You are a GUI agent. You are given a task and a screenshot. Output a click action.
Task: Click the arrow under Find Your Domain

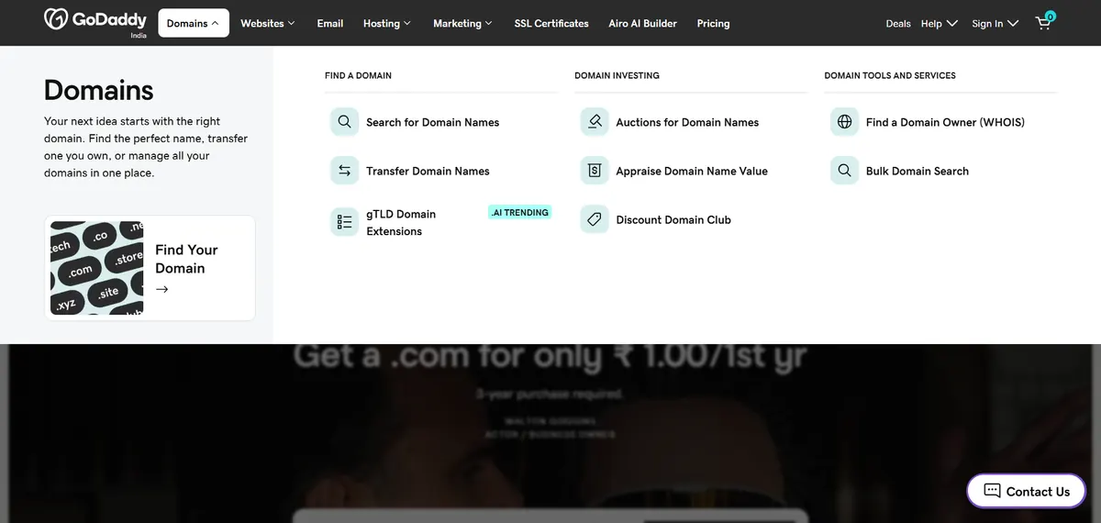(x=162, y=289)
